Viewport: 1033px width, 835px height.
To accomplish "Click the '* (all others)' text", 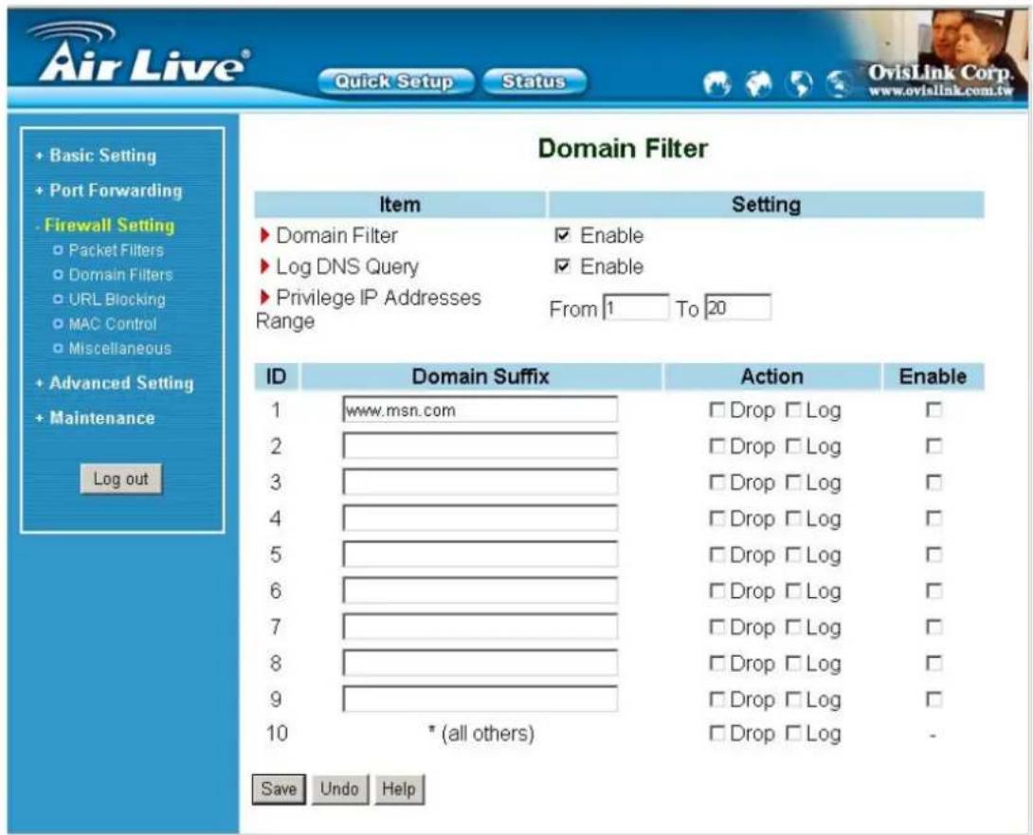I will [x=480, y=733].
